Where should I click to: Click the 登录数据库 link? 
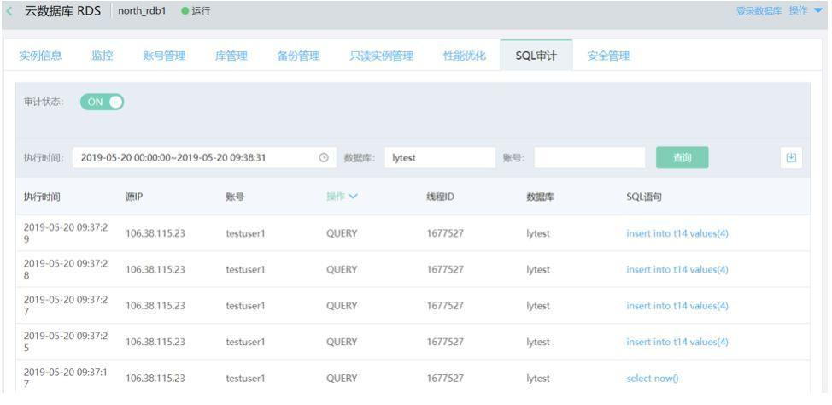[x=759, y=11]
